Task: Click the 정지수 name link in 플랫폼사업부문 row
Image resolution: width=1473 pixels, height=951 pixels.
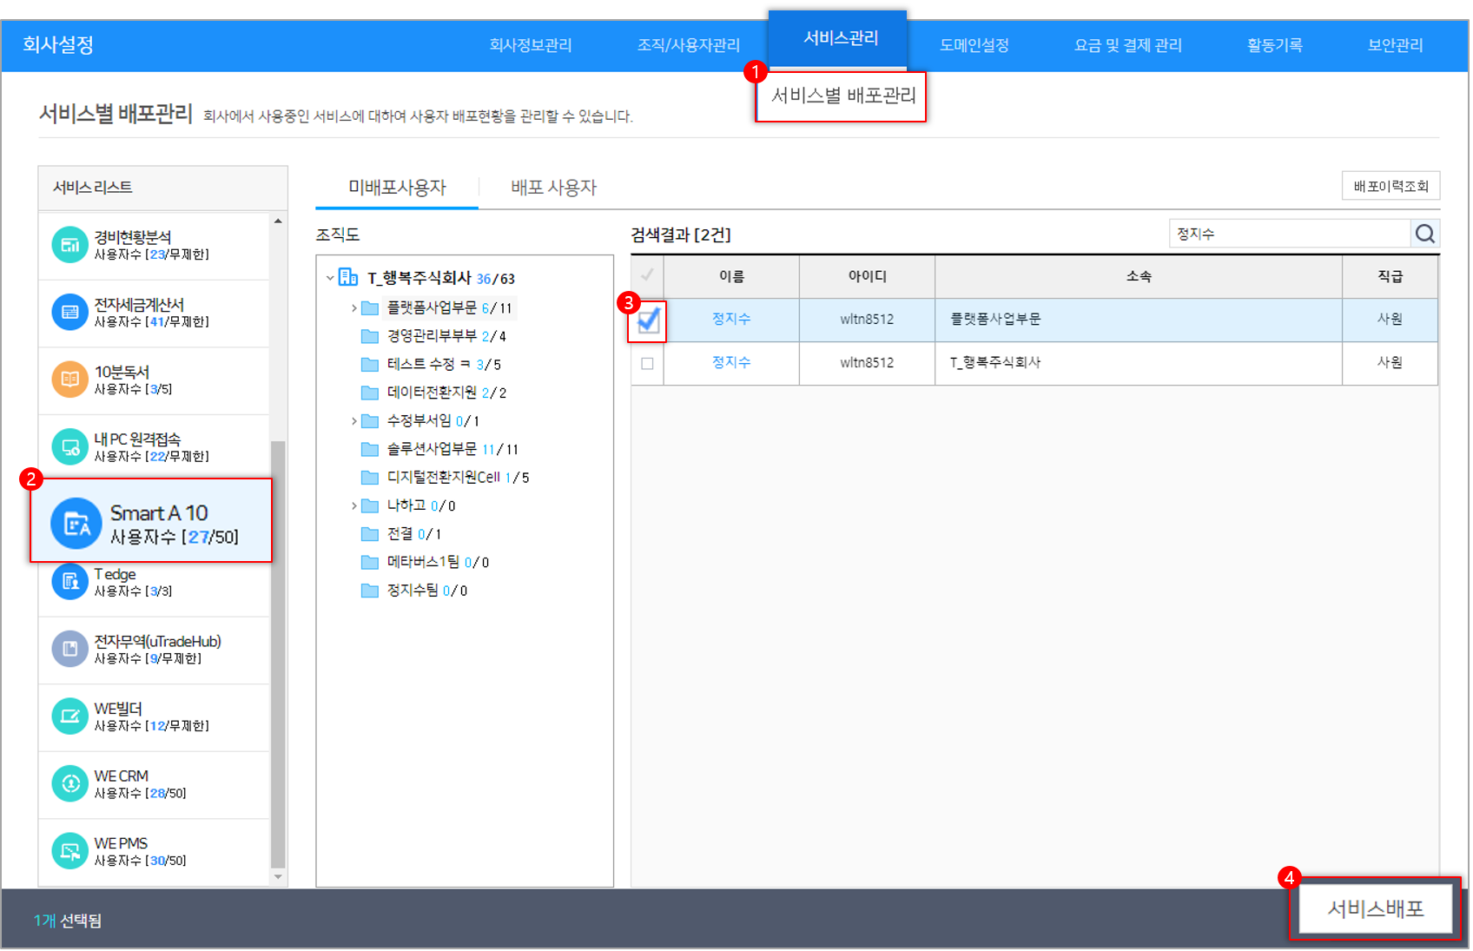Action: coord(731,320)
